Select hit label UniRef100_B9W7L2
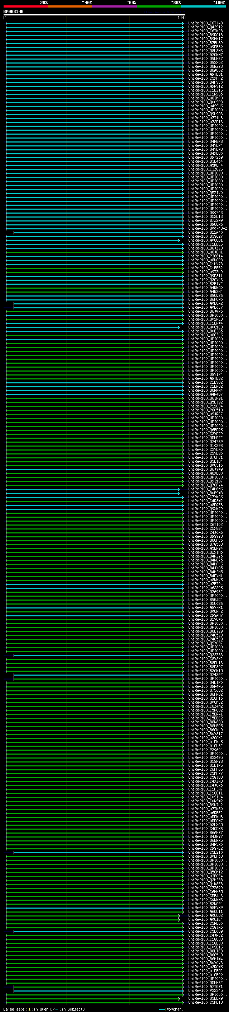 [x=205, y=805]
